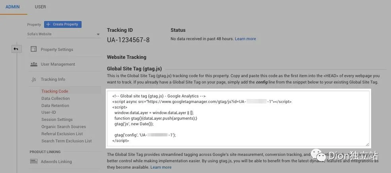Open Data Collection settings
The width and height of the screenshot is (391, 173).
[55, 99]
